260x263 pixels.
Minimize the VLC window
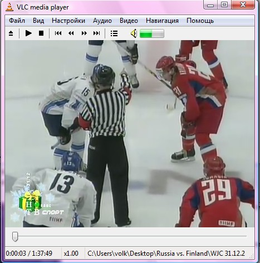coord(210,5)
